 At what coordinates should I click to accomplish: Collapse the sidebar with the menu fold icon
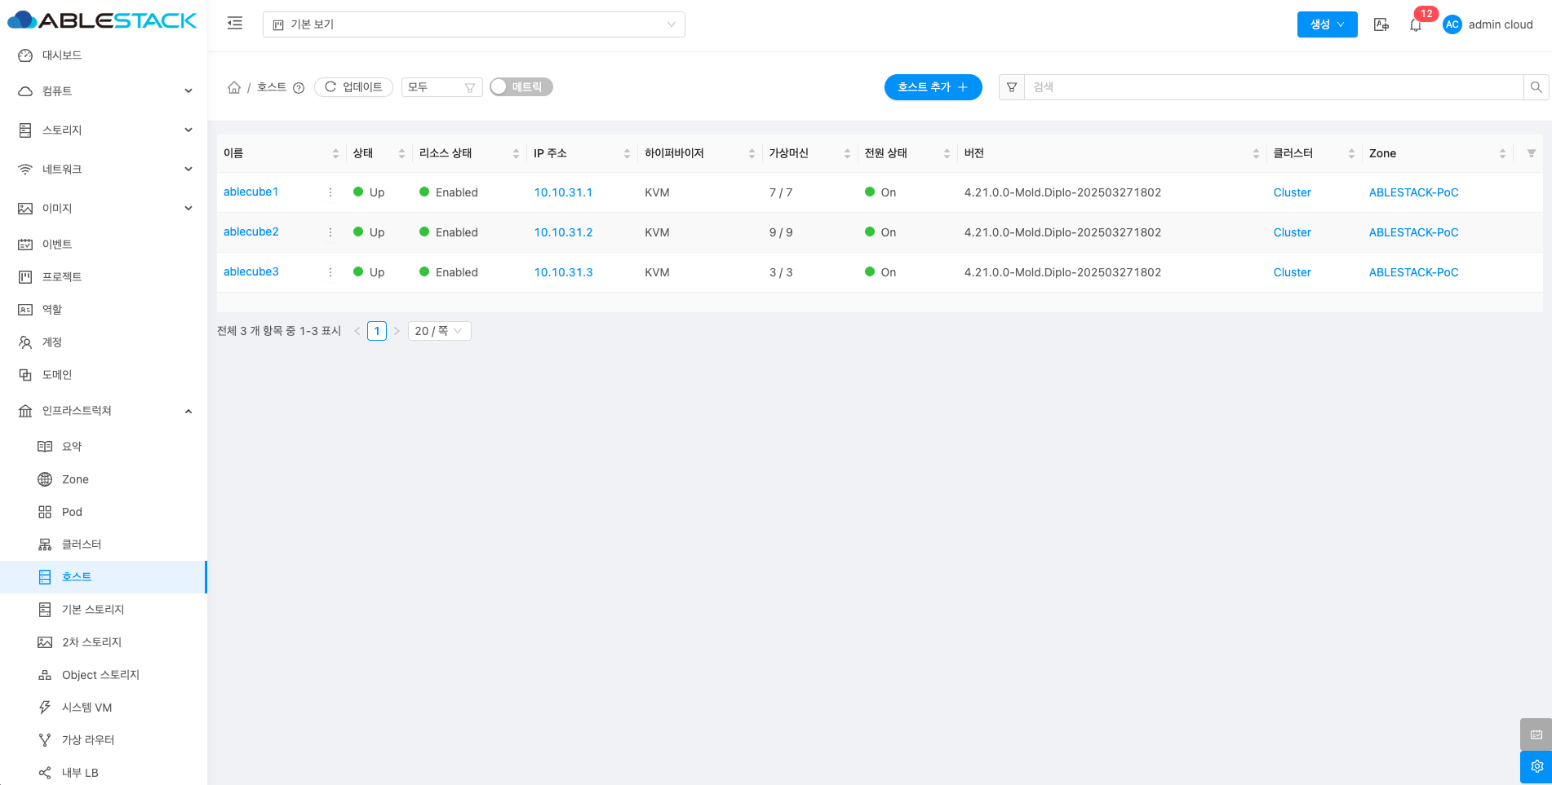235,24
